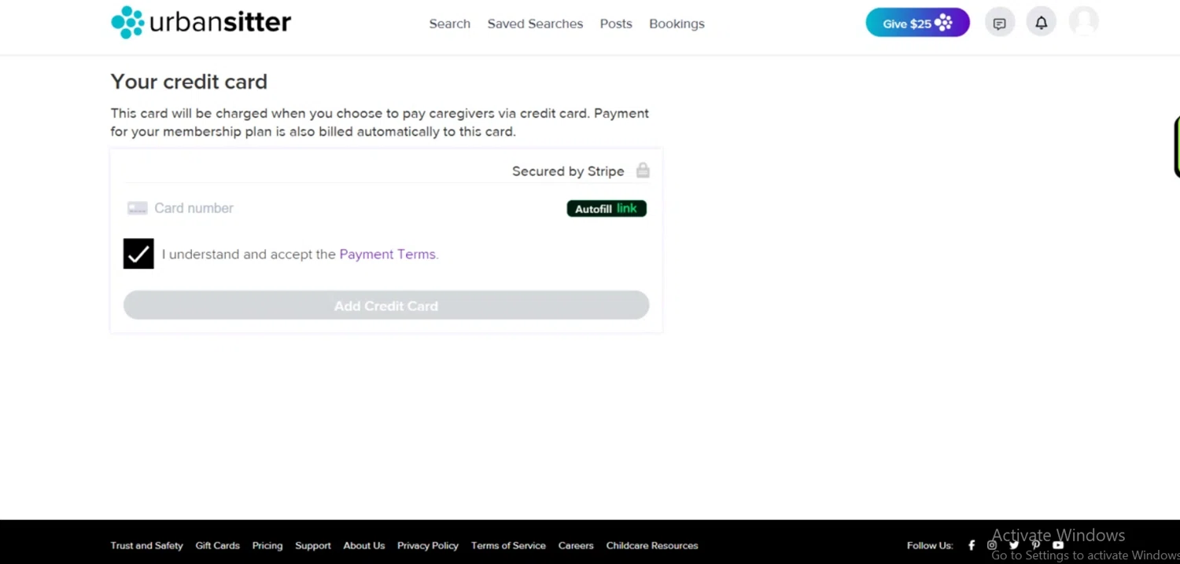The height and width of the screenshot is (564, 1180).
Task: Open the Facebook footer icon
Action: 972,545
